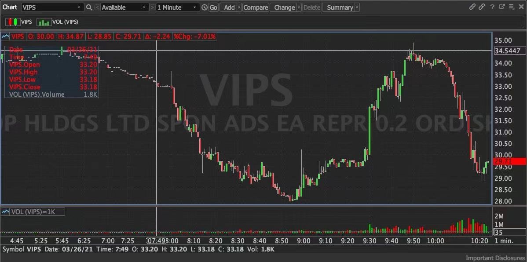Click the 35.00 price axis label

coord(503,40)
